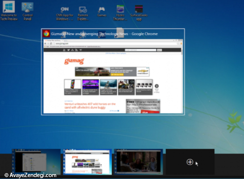Open the SurfaceGeeks app icon
The height and width of the screenshot is (179, 244).
139,13
